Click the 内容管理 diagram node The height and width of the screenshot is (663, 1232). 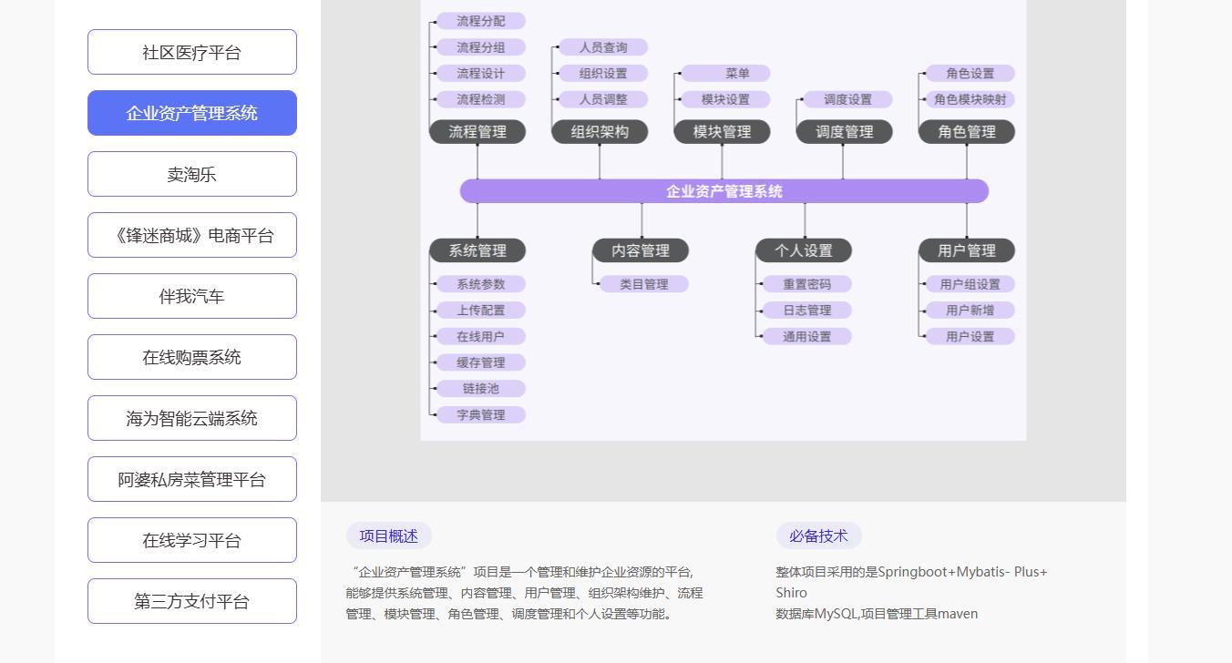click(x=641, y=250)
